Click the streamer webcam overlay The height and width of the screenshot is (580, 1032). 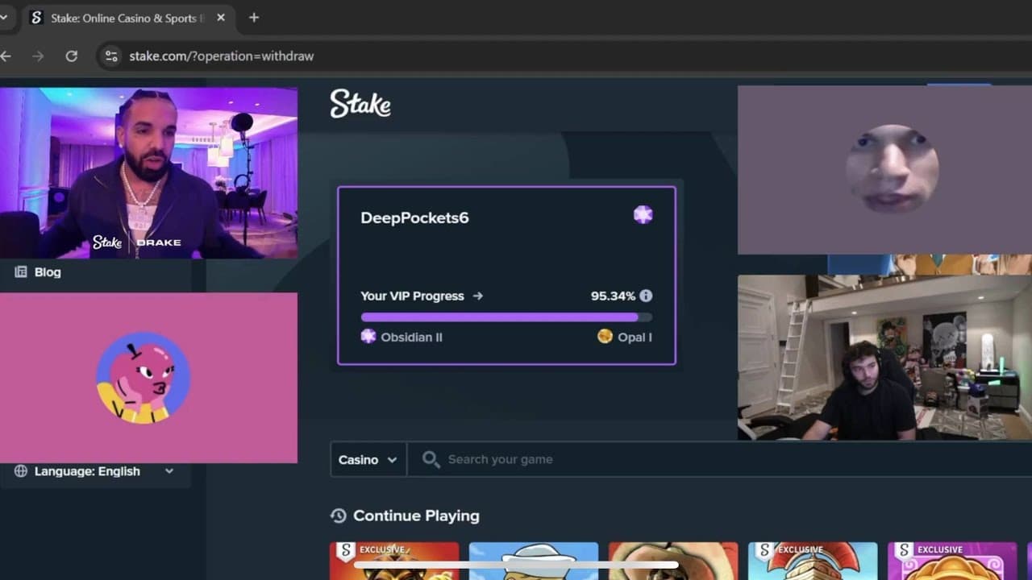pos(884,358)
